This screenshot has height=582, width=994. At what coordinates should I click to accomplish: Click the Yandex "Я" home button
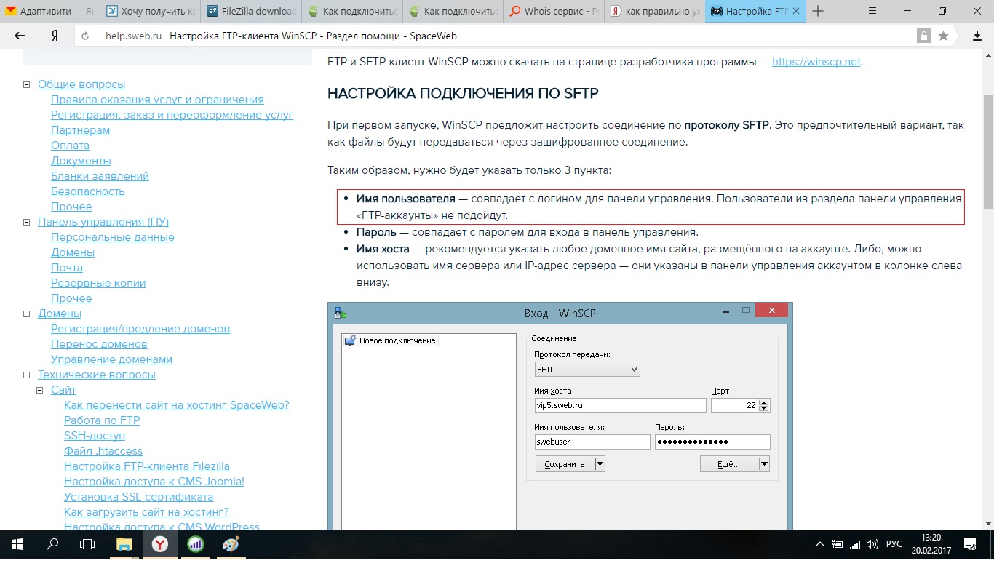[x=55, y=36]
